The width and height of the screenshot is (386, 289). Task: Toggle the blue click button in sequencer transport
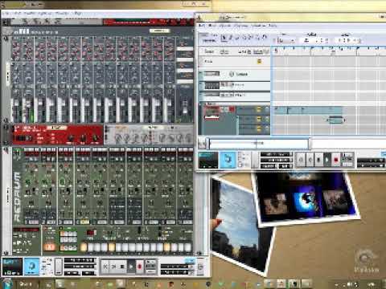tap(228, 160)
